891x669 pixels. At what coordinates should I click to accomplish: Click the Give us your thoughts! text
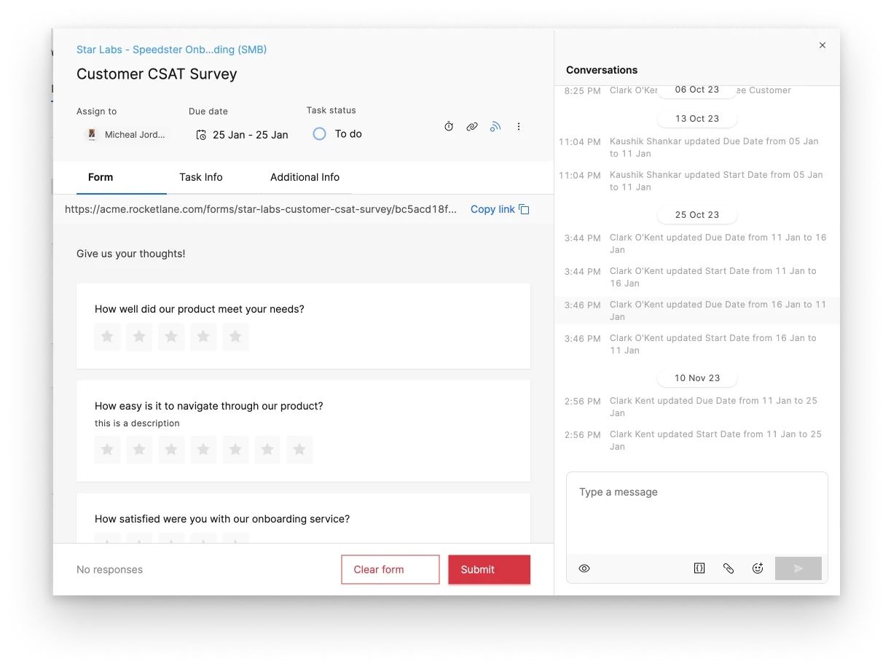(x=131, y=254)
